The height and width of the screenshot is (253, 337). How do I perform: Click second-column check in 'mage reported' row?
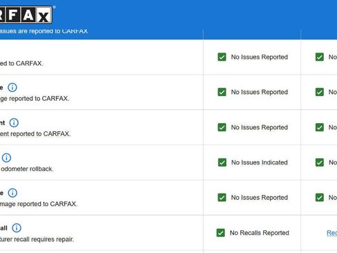coord(320,198)
